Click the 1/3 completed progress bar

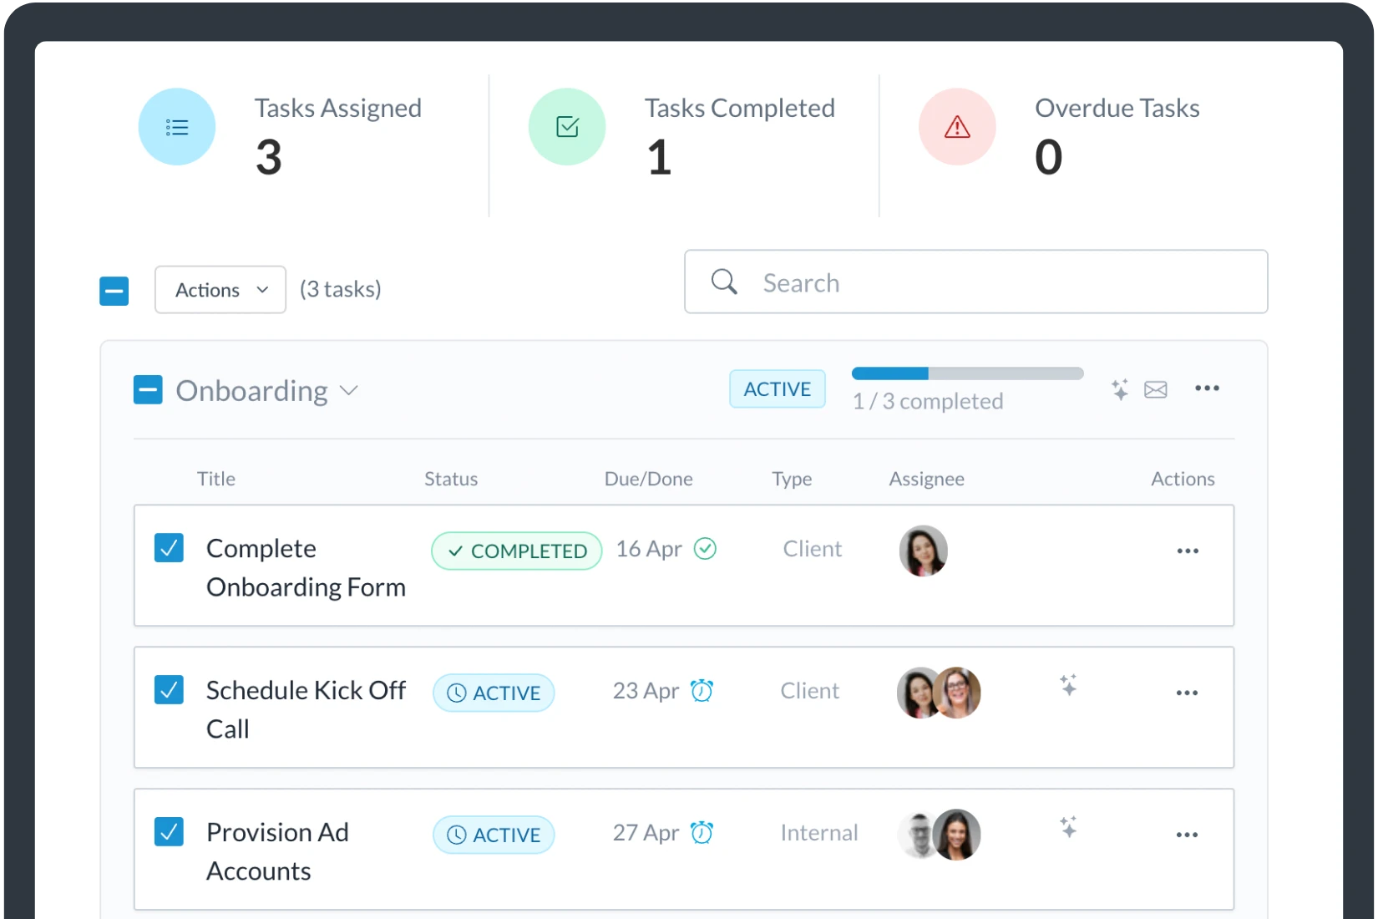[966, 373]
